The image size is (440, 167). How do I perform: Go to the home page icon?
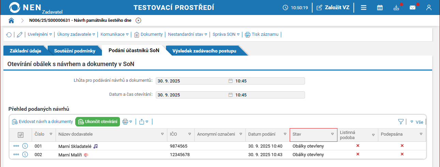point(11,20)
